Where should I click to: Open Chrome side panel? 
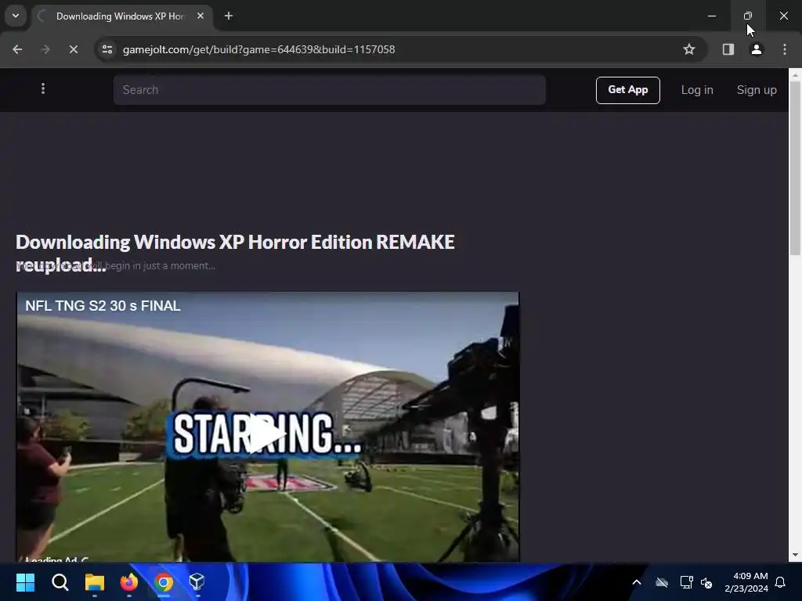tap(728, 49)
